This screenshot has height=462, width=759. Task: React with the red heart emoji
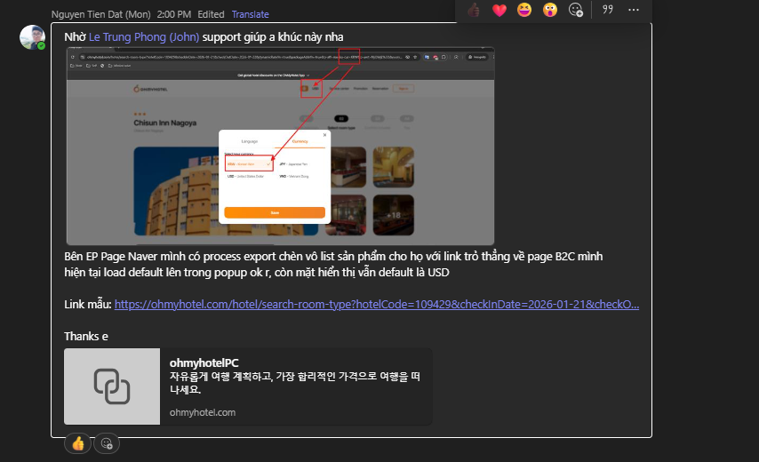click(499, 10)
